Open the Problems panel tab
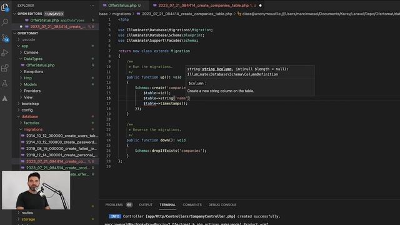The image size is (400, 225). 114,205
